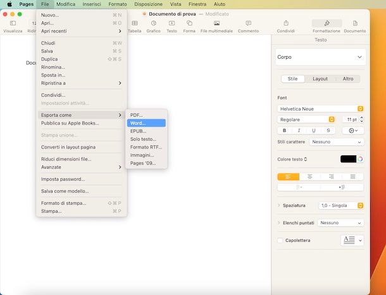Open Elenchi puntati Nessuno dropdown

point(340,223)
